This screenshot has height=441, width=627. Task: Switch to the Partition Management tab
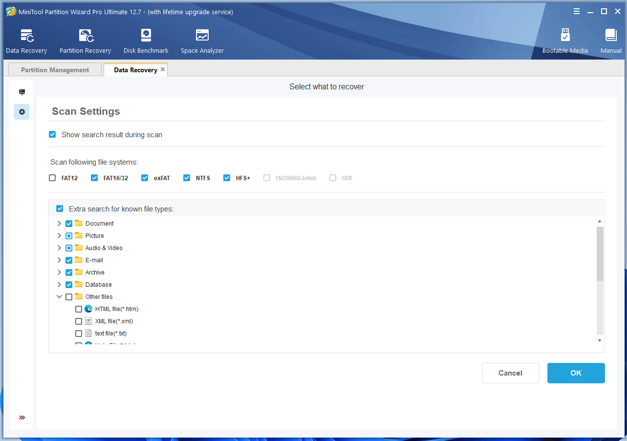coord(55,70)
